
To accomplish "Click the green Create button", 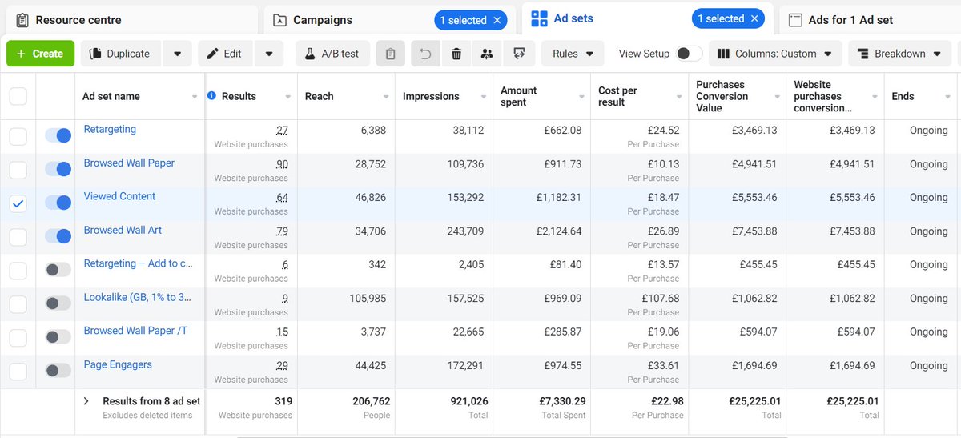I will (x=40, y=54).
